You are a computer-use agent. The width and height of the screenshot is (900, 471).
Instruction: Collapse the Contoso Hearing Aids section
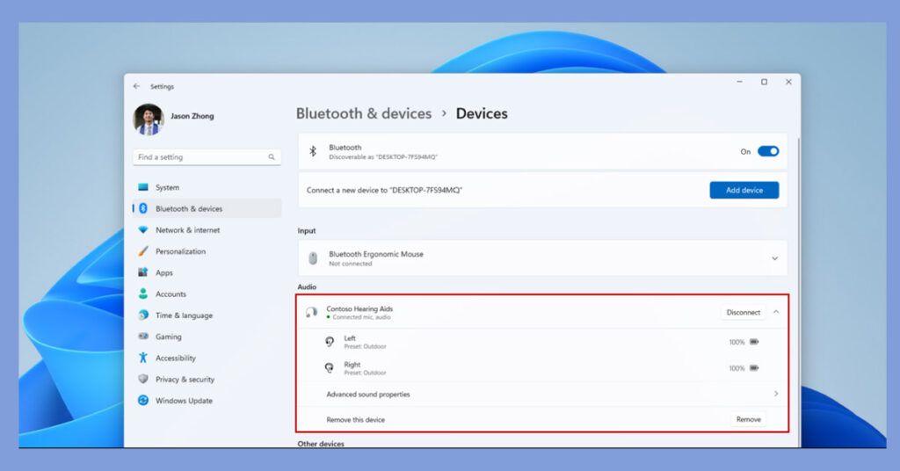[776, 312]
